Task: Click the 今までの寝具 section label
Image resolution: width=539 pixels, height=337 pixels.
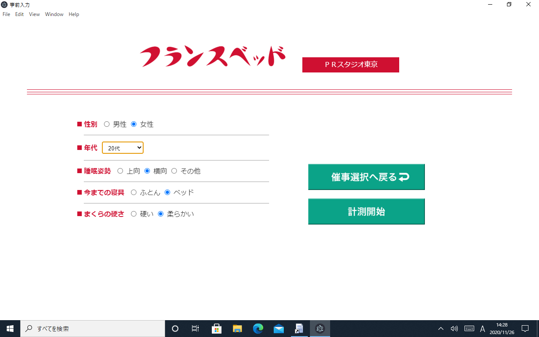Action: pyautogui.click(x=104, y=193)
